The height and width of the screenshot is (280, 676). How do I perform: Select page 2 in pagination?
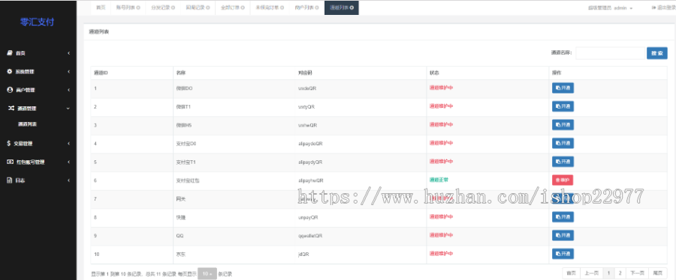pyautogui.click(x=620, y=273)
